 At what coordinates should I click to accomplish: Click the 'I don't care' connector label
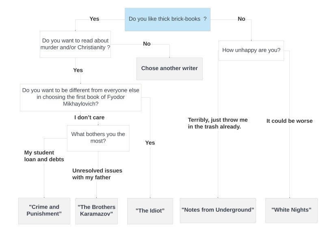point(89,117)
